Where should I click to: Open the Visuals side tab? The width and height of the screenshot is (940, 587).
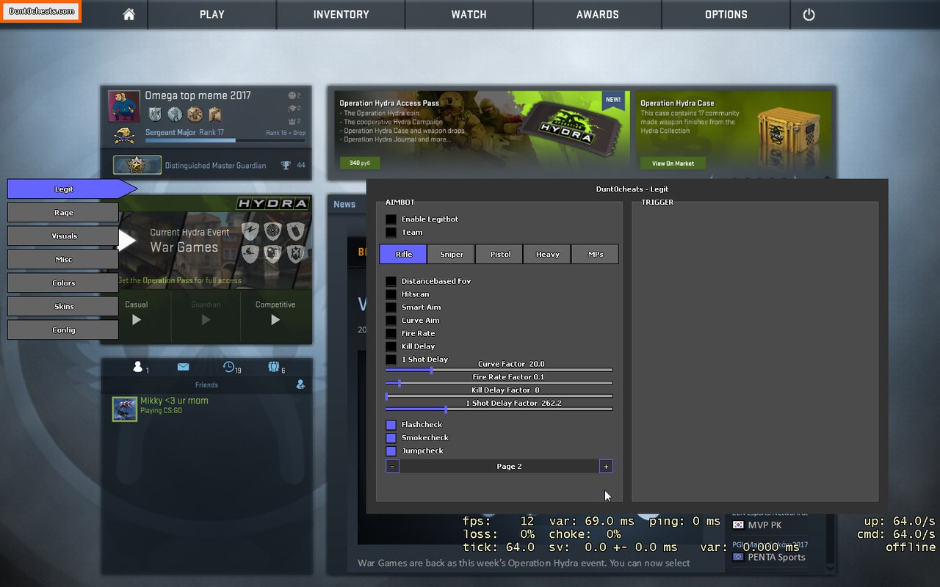tap(63, 236)
